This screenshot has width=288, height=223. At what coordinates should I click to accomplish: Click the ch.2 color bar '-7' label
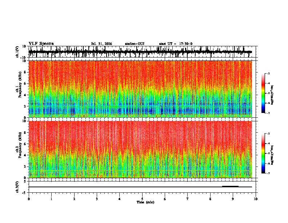click(268, 173)
